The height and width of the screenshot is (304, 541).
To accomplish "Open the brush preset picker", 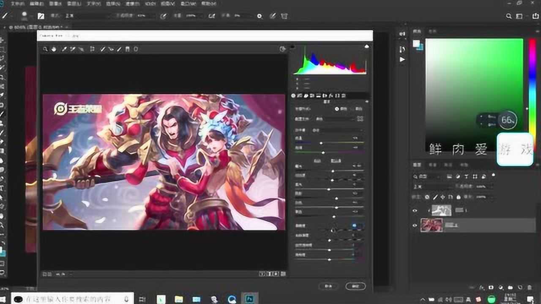I will click(25, 16).
